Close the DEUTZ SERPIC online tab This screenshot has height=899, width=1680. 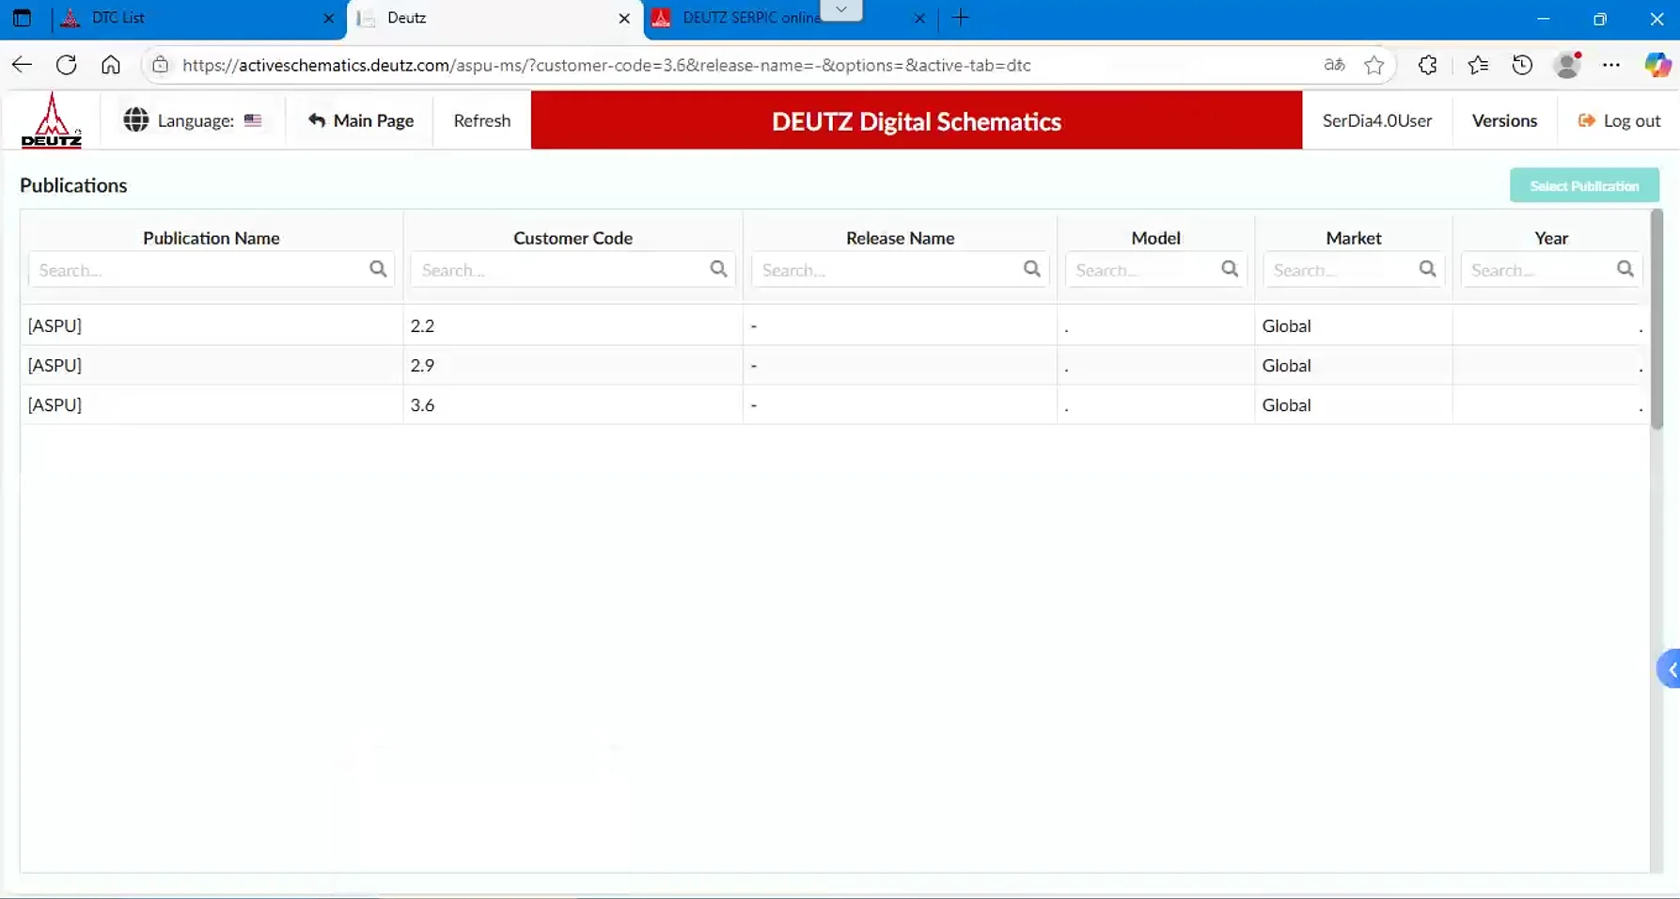(919, 18)
